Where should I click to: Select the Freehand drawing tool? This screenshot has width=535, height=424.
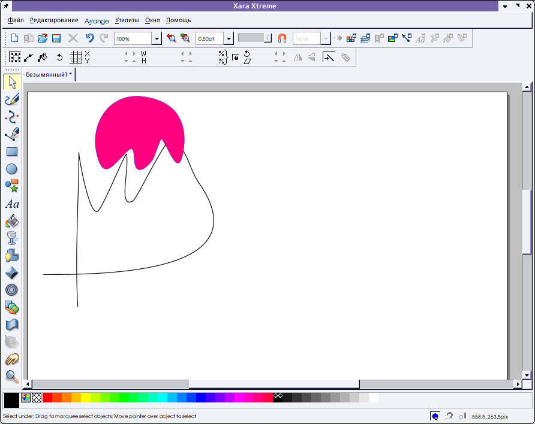[x=11, y=99]
